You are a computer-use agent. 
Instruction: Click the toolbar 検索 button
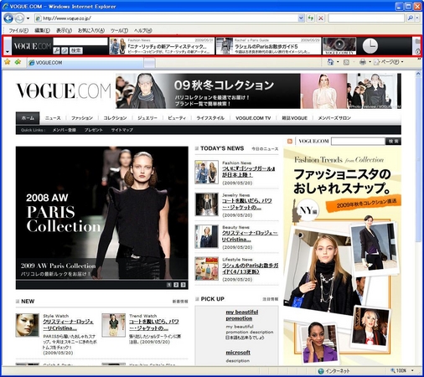click(75, 50)
